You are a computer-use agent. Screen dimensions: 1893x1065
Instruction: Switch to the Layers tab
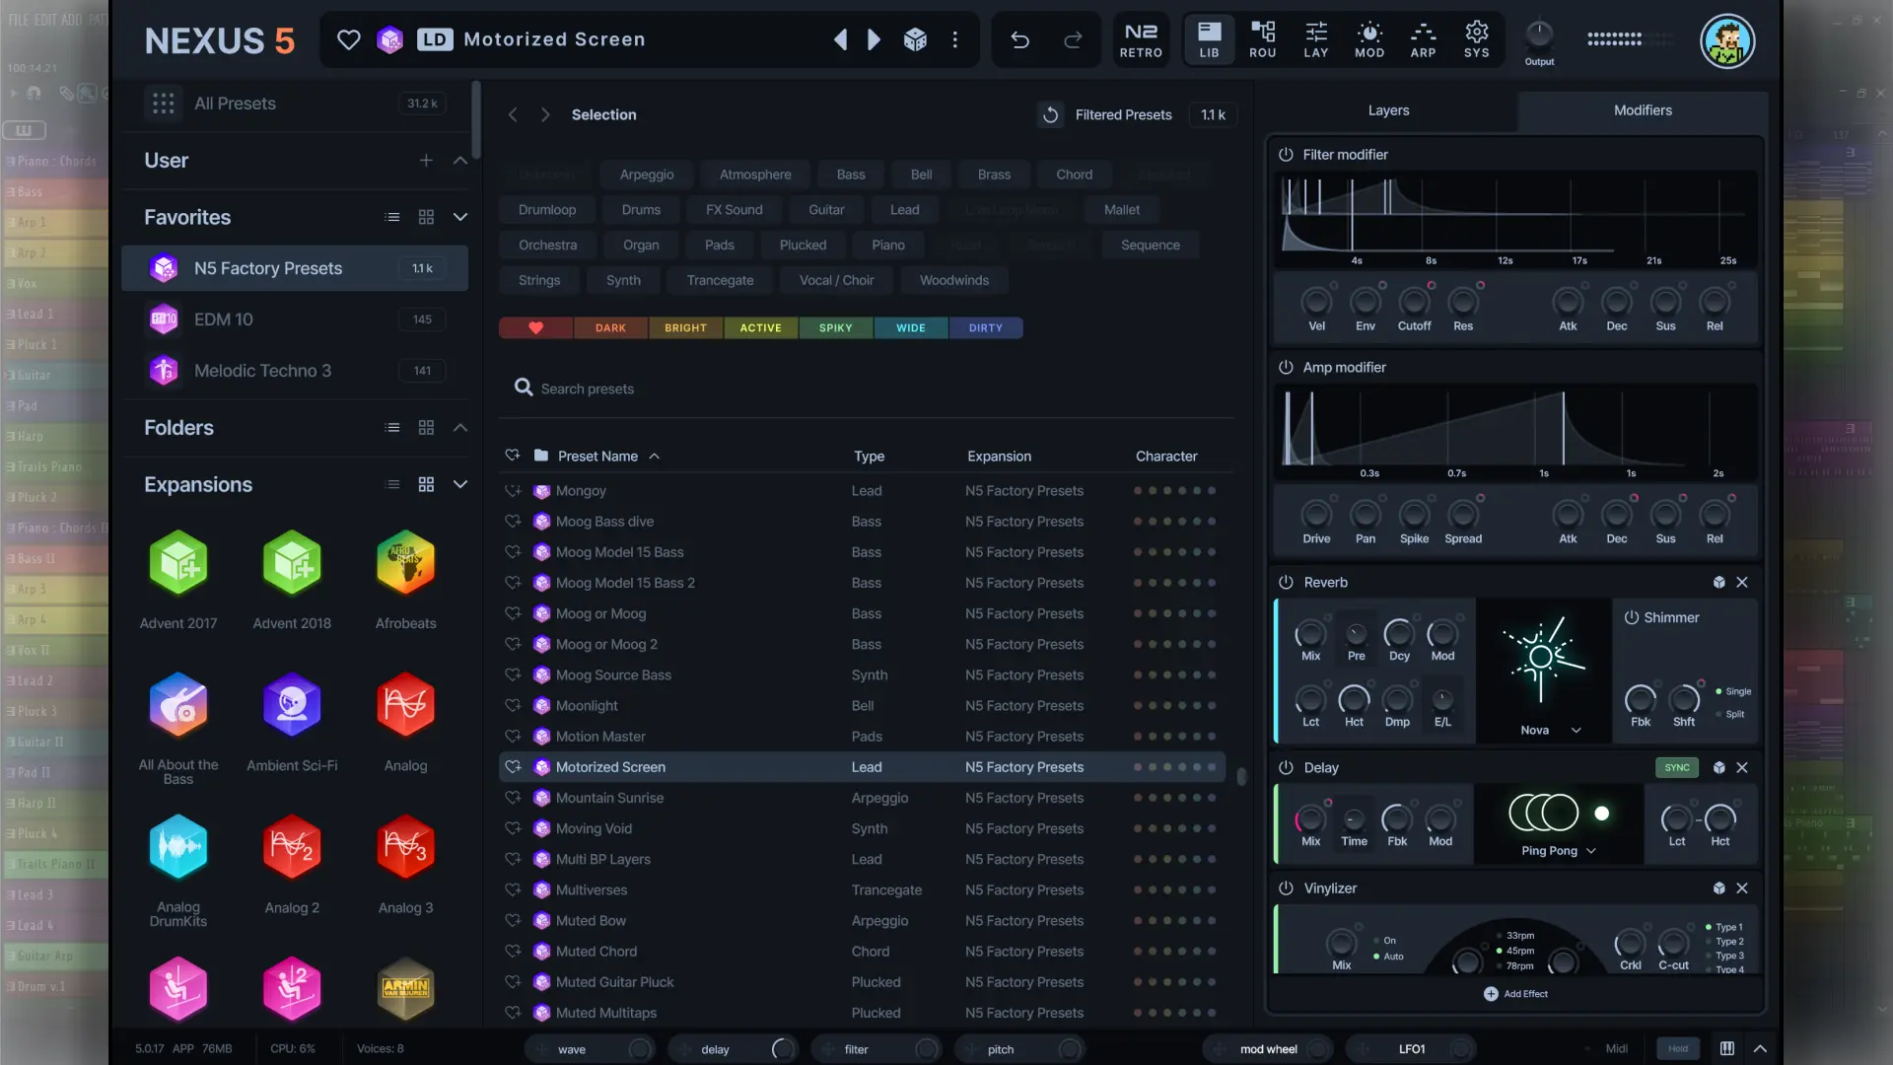1388,110
